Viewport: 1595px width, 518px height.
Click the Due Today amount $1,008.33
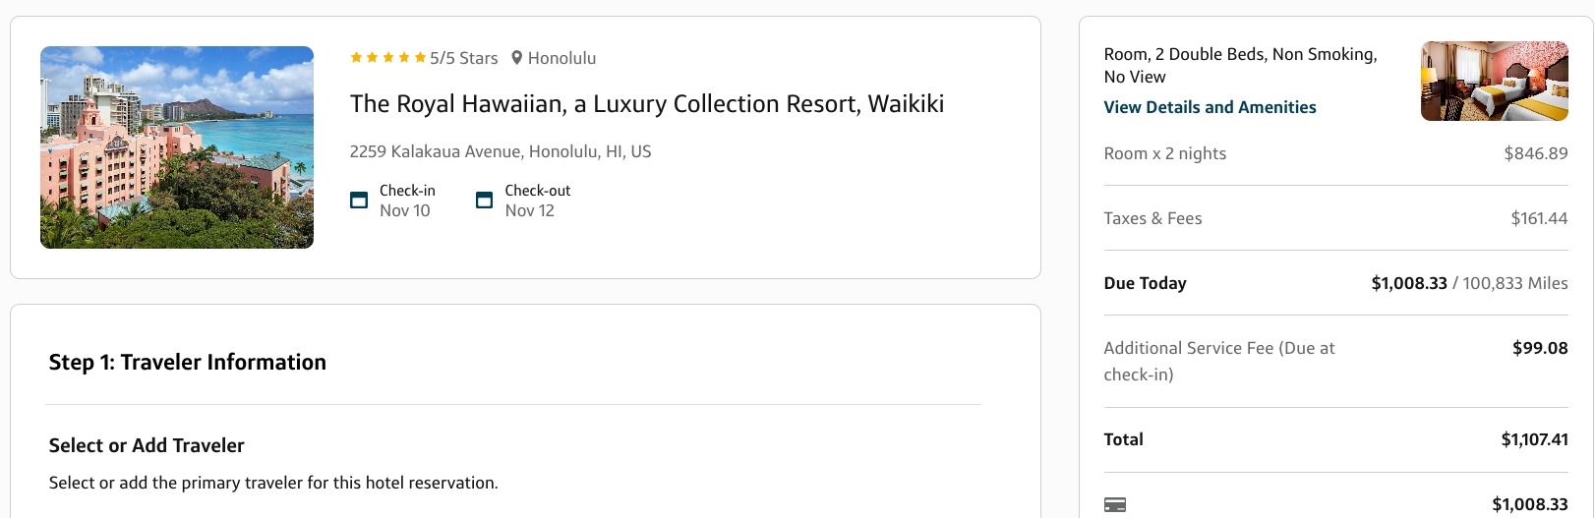tap(1409, 283)
